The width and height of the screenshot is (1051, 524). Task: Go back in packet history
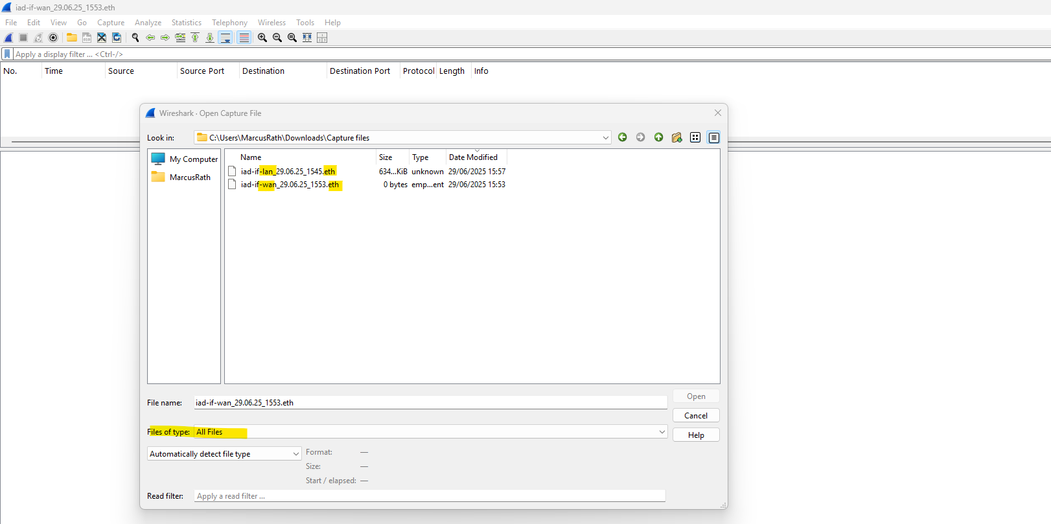click(x=150, y=38)
